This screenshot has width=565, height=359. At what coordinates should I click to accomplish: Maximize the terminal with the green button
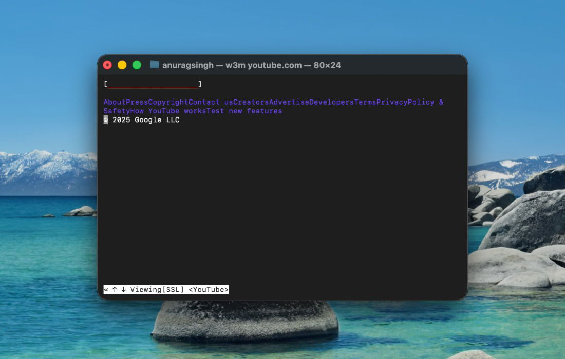tap(137, 65)
